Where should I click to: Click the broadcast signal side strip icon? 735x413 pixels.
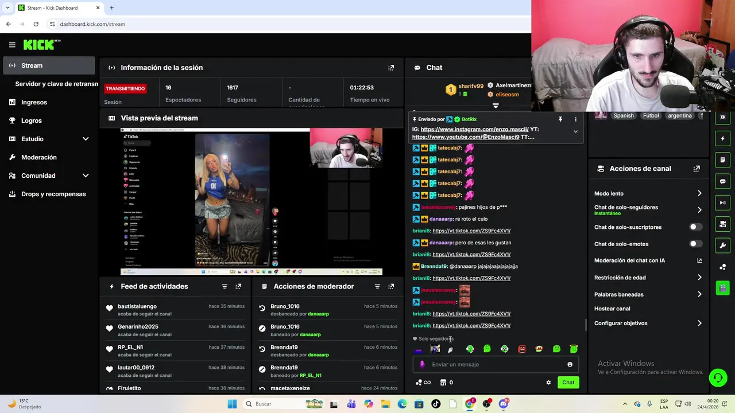[x=722, y=202]
